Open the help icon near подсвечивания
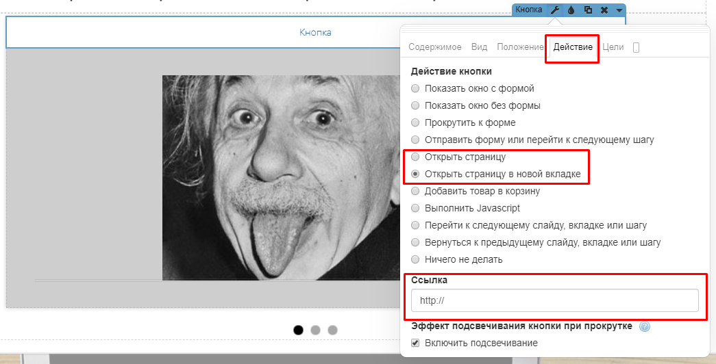 645,326
